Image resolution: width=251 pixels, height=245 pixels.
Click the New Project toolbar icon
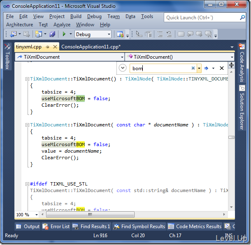[x=39, y=34]
